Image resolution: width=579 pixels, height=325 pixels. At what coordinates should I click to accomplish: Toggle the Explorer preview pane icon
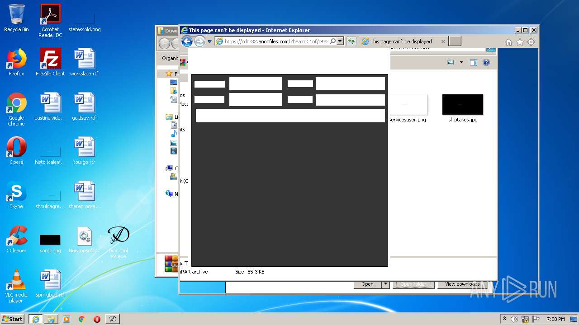tap(473, 62)
